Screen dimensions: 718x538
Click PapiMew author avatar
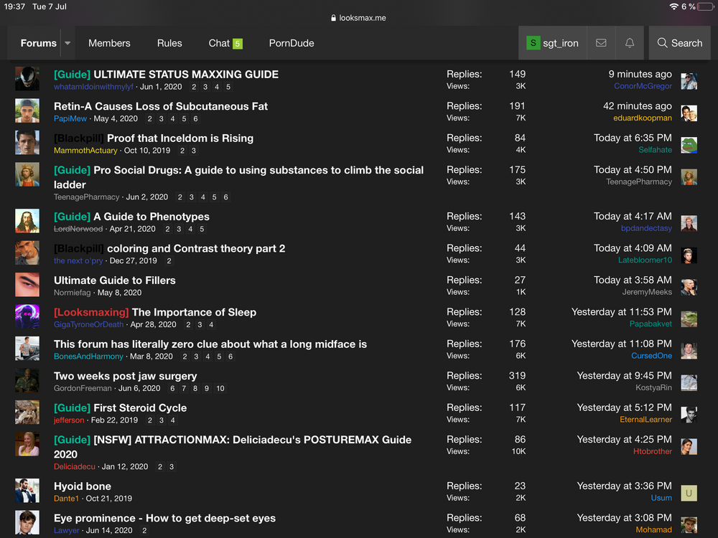click(x=27, y=110)
